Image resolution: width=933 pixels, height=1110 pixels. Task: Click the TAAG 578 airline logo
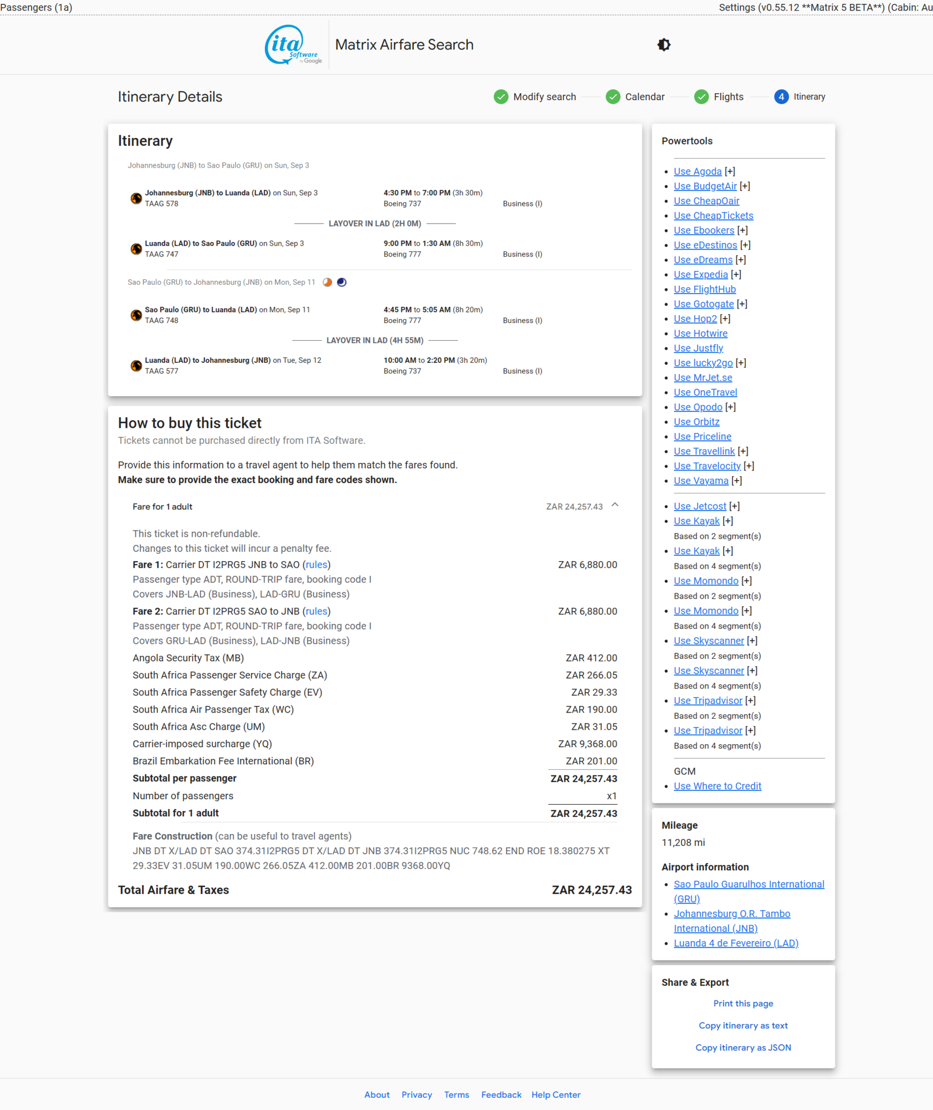(x=136, y=199)
